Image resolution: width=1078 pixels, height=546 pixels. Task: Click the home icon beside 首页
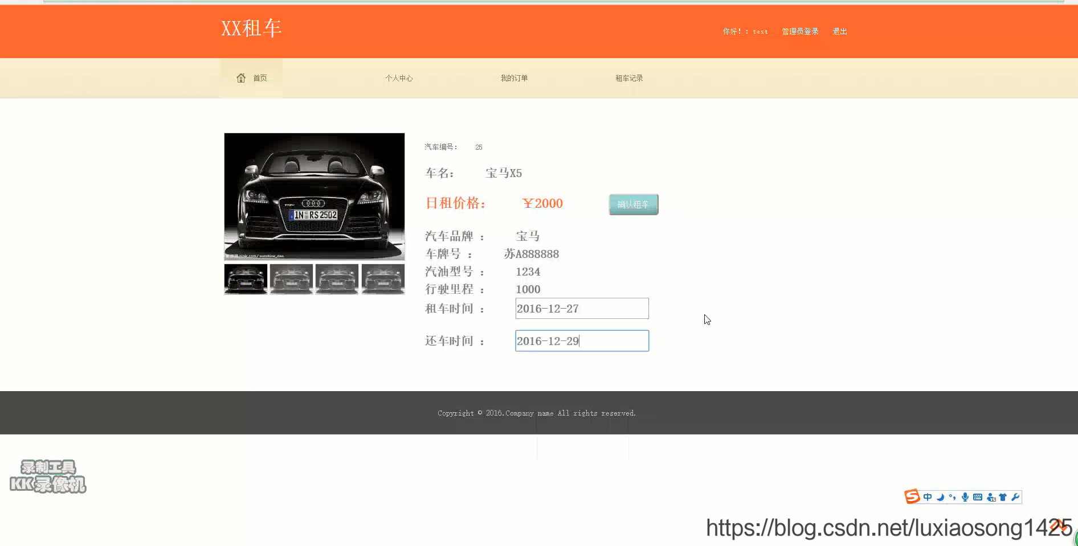pos(241,78)
